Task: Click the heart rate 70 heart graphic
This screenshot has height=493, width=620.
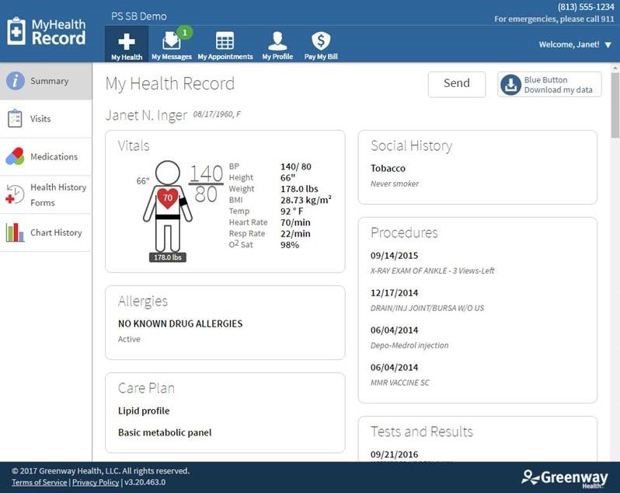Action: tap(168, 198)
